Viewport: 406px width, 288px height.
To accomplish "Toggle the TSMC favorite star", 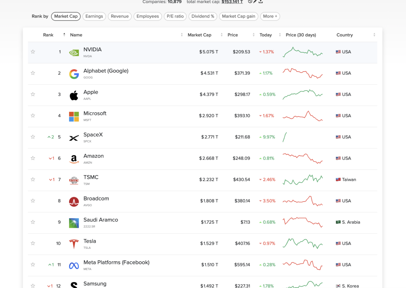I will point(33,179).
